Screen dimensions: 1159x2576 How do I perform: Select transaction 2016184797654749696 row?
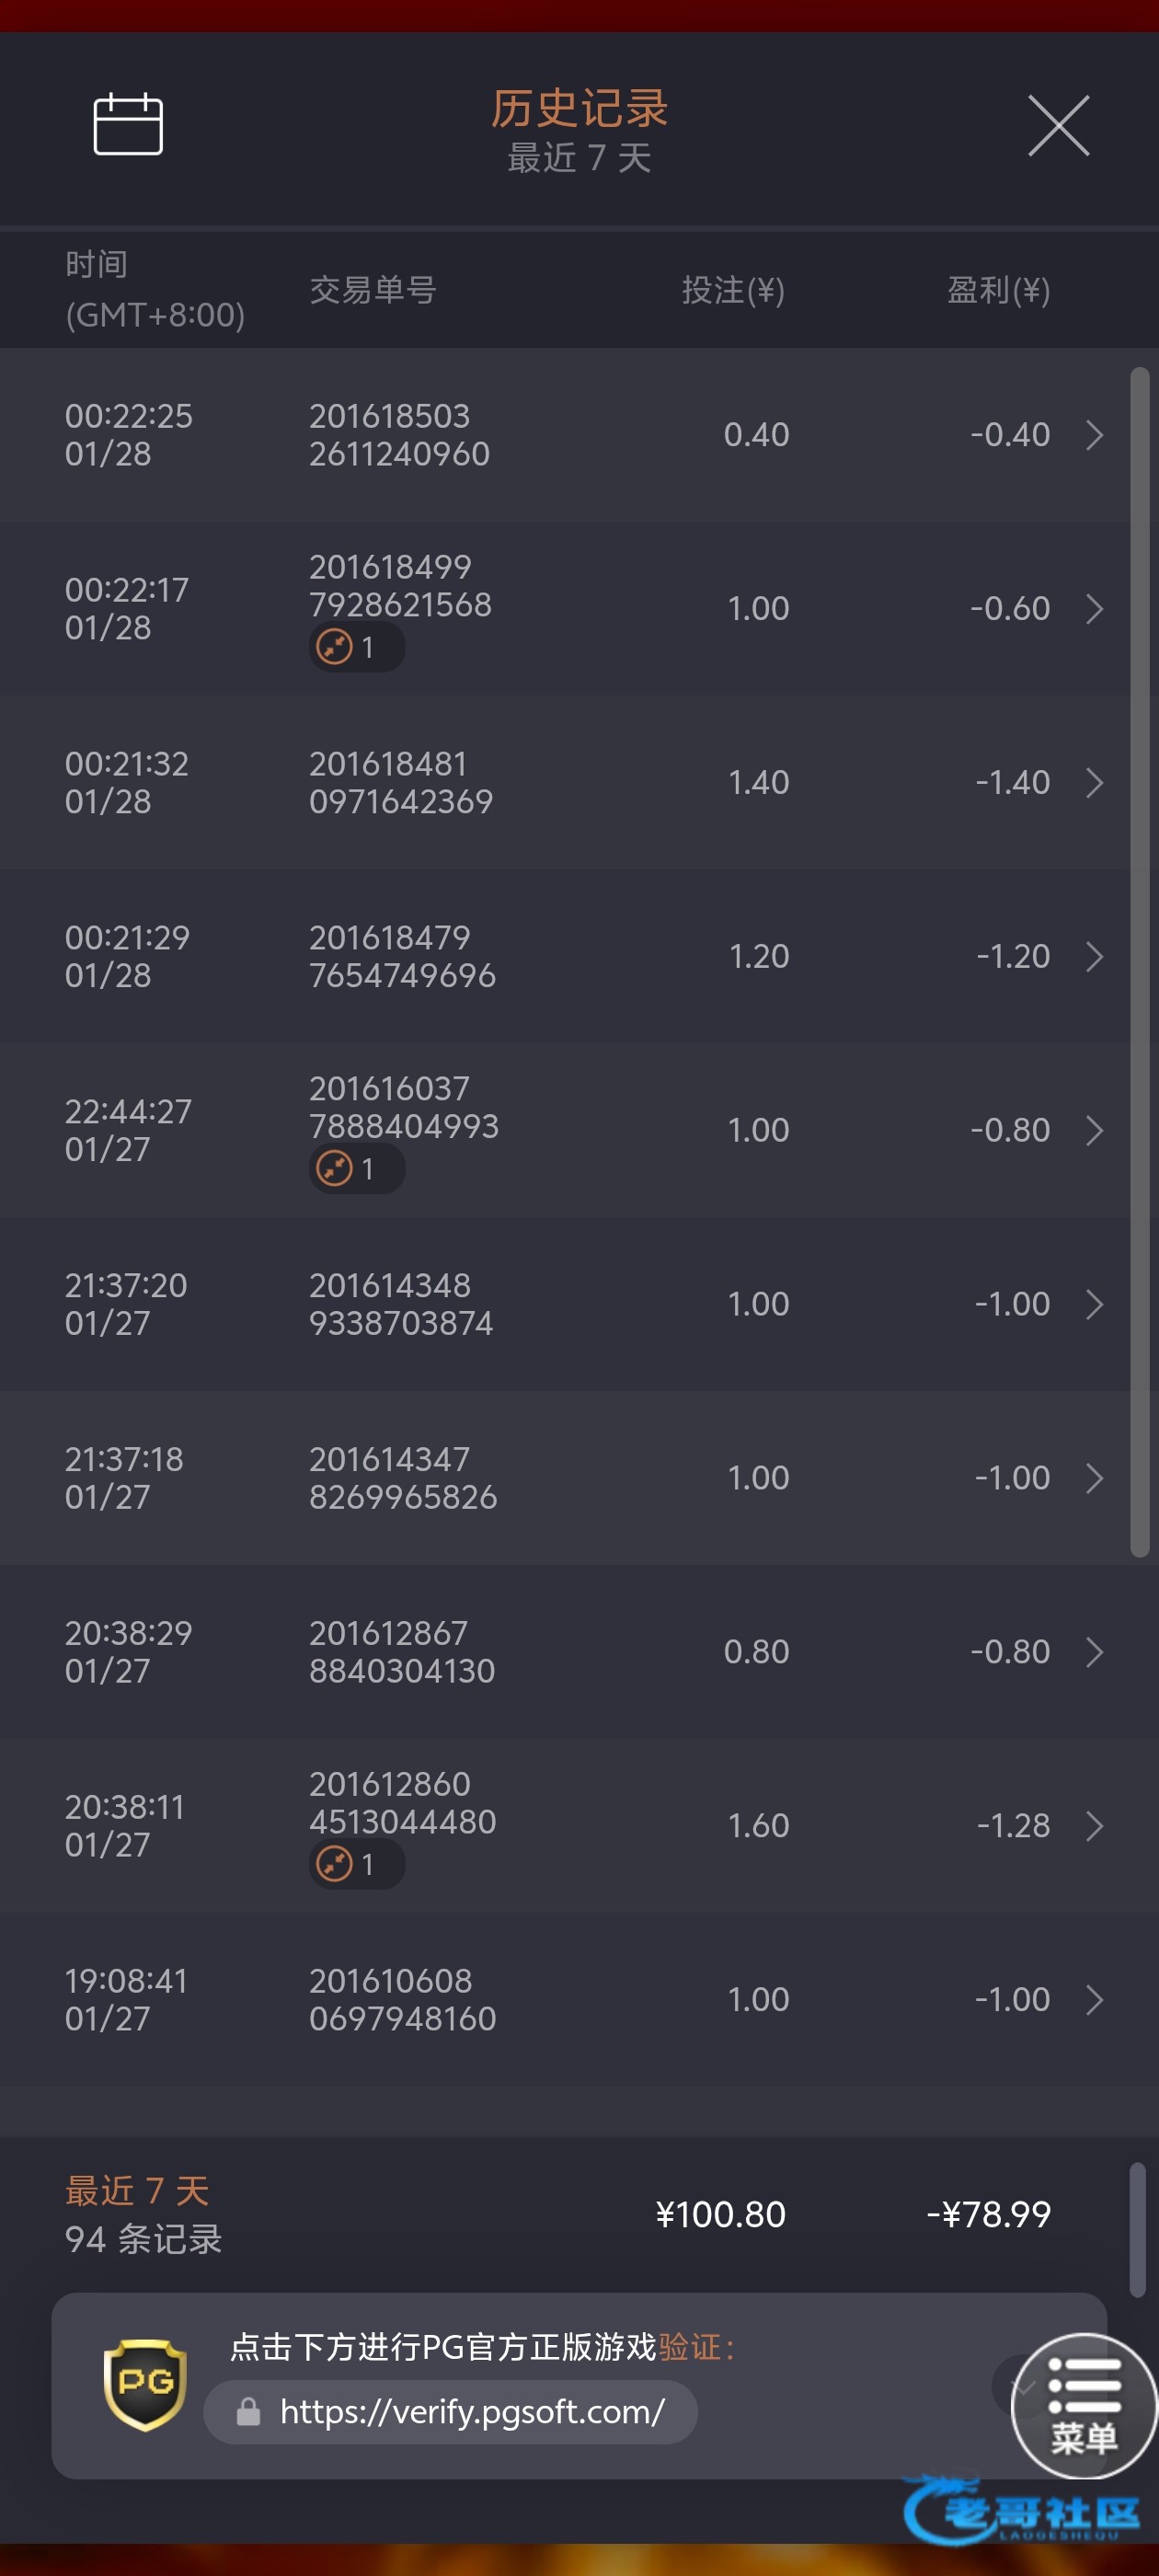pyautogui.click(x=402, y=957)
